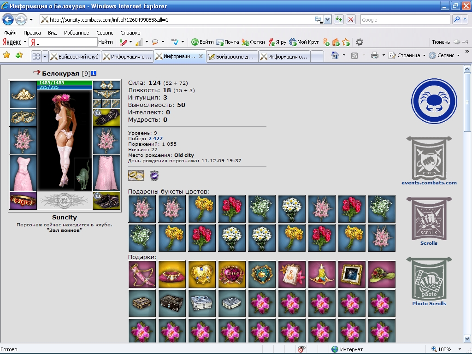
Task: Open the Favorites Center star icon
Action: click(x=6, y=55)
